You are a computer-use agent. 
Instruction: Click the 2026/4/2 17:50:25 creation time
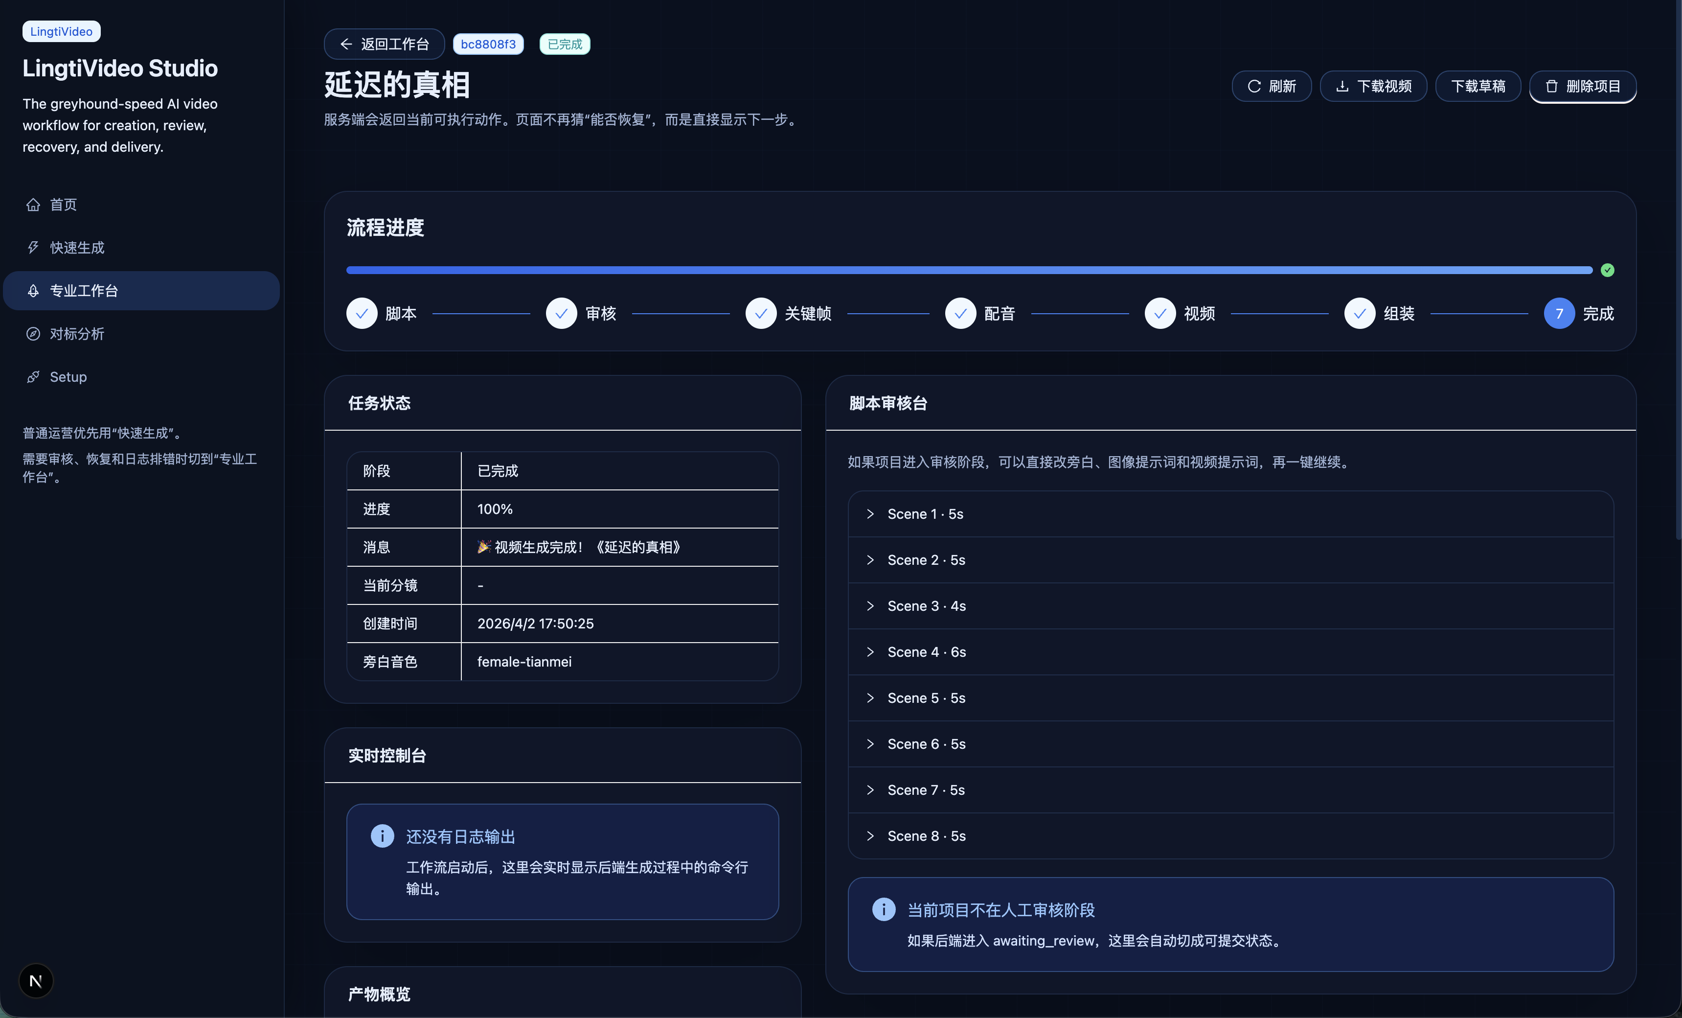coord(535,624)
